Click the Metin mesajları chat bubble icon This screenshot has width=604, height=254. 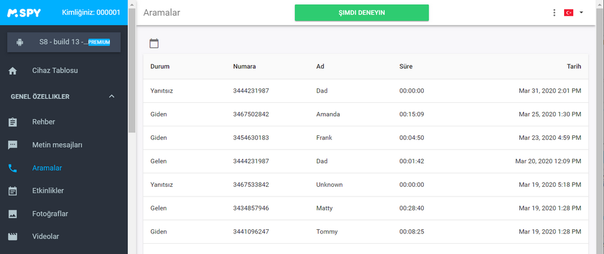point(13,145)
